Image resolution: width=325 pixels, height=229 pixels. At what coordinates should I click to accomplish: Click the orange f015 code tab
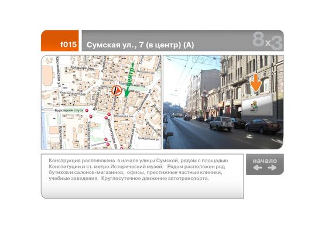click(60, 40)
